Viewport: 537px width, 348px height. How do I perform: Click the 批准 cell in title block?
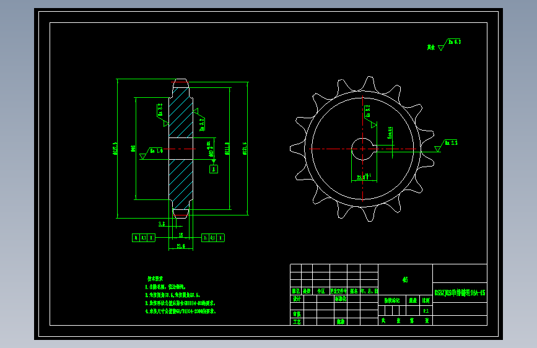coord(341,321)
